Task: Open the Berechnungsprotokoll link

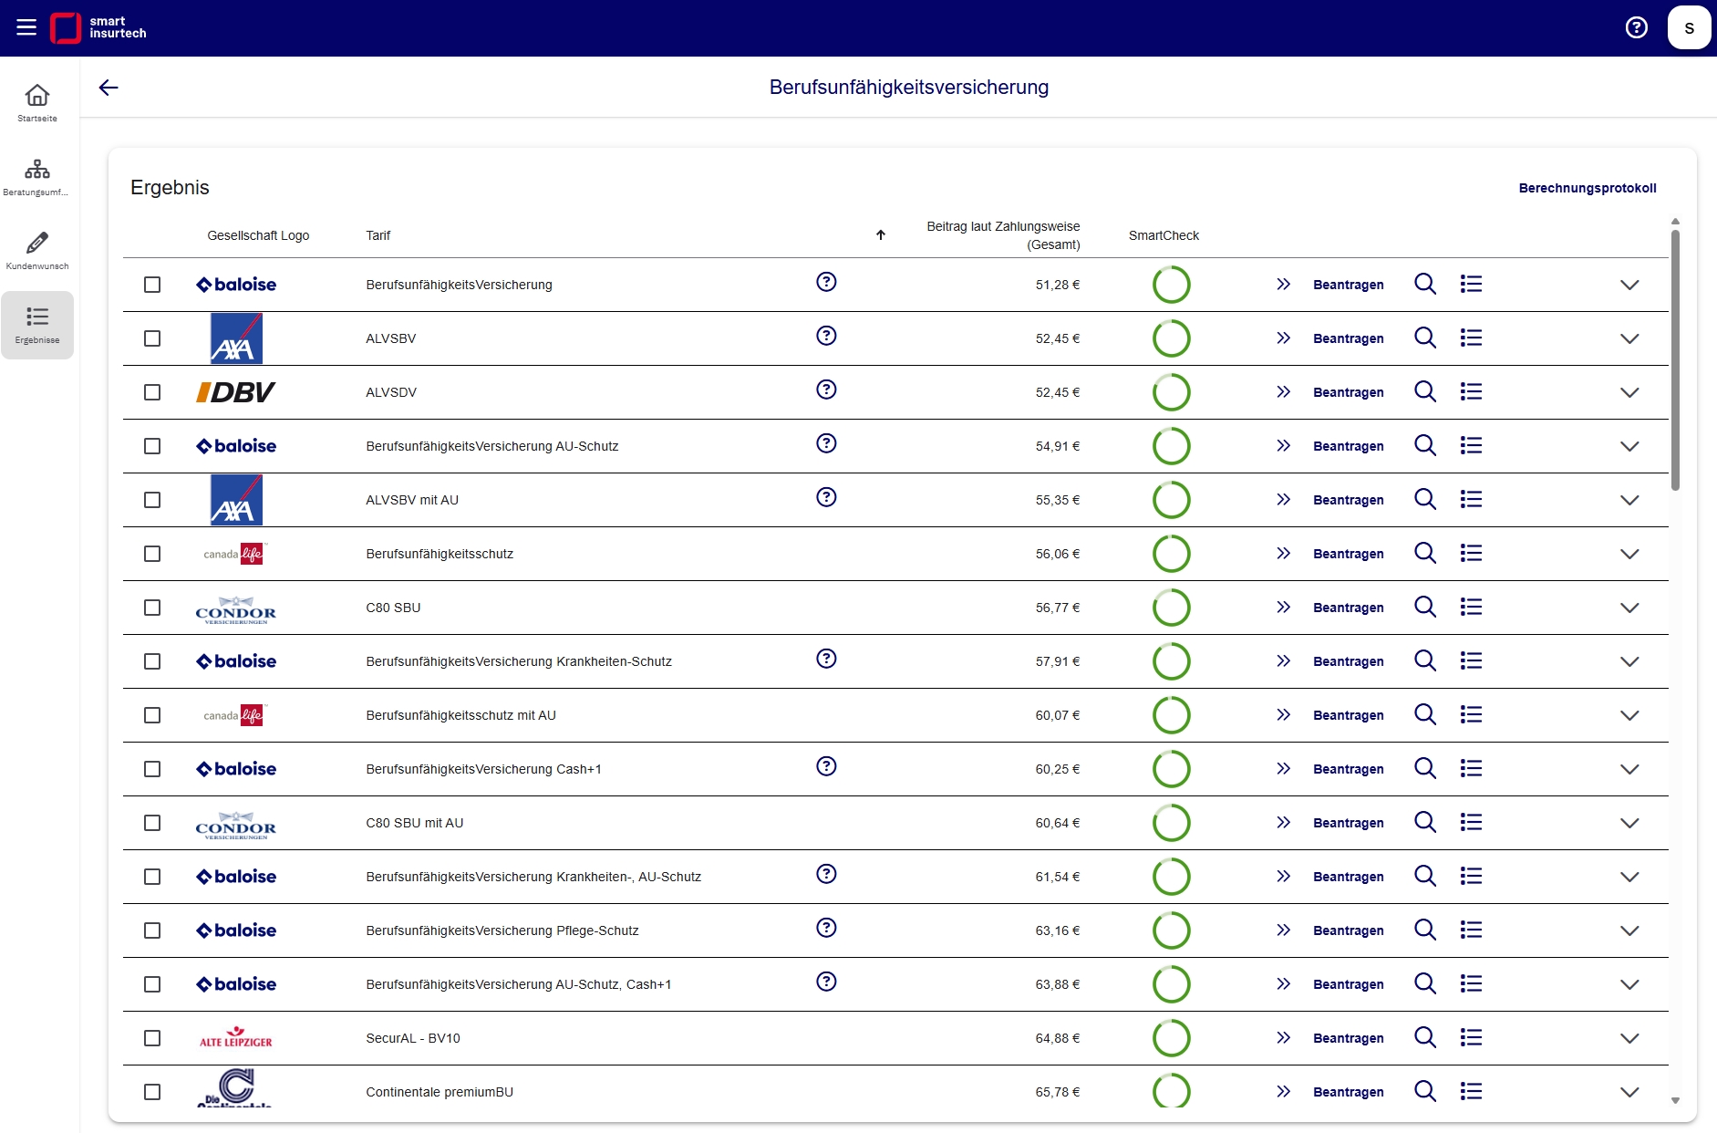Action: [1587, 188]
